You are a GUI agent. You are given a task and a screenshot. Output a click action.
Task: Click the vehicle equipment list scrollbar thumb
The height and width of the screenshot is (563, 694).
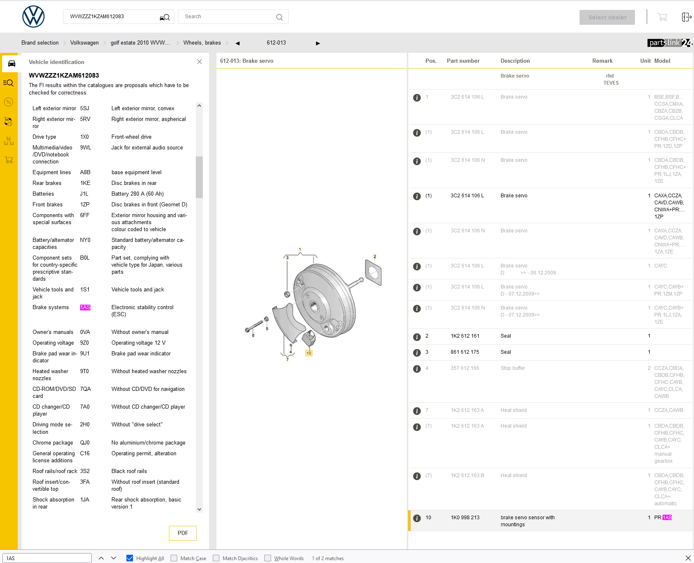tap(199, 177)
